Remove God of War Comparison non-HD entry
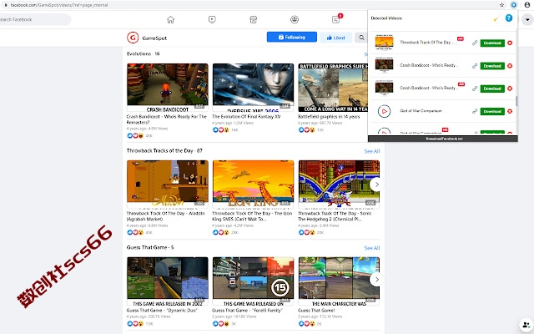The width and height of the screenshot is (534, 334). click(x=510, y=111)
